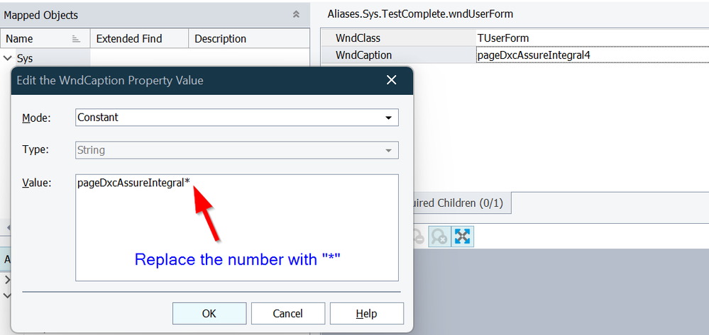
Task: Open the Mode dropdown
Action: [388, 118]
